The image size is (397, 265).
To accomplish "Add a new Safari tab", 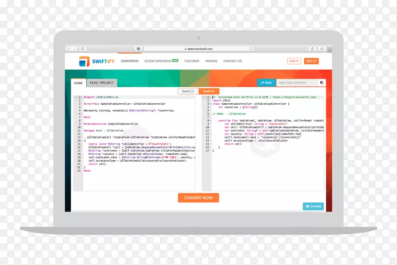I will coord(330,50).
